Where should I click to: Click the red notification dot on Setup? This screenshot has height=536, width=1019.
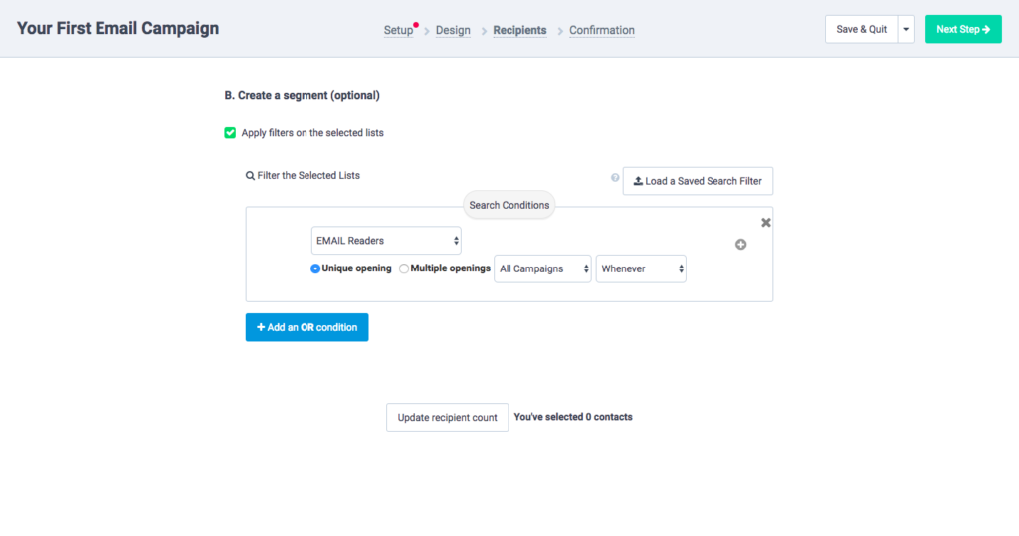tap(416, 24)
